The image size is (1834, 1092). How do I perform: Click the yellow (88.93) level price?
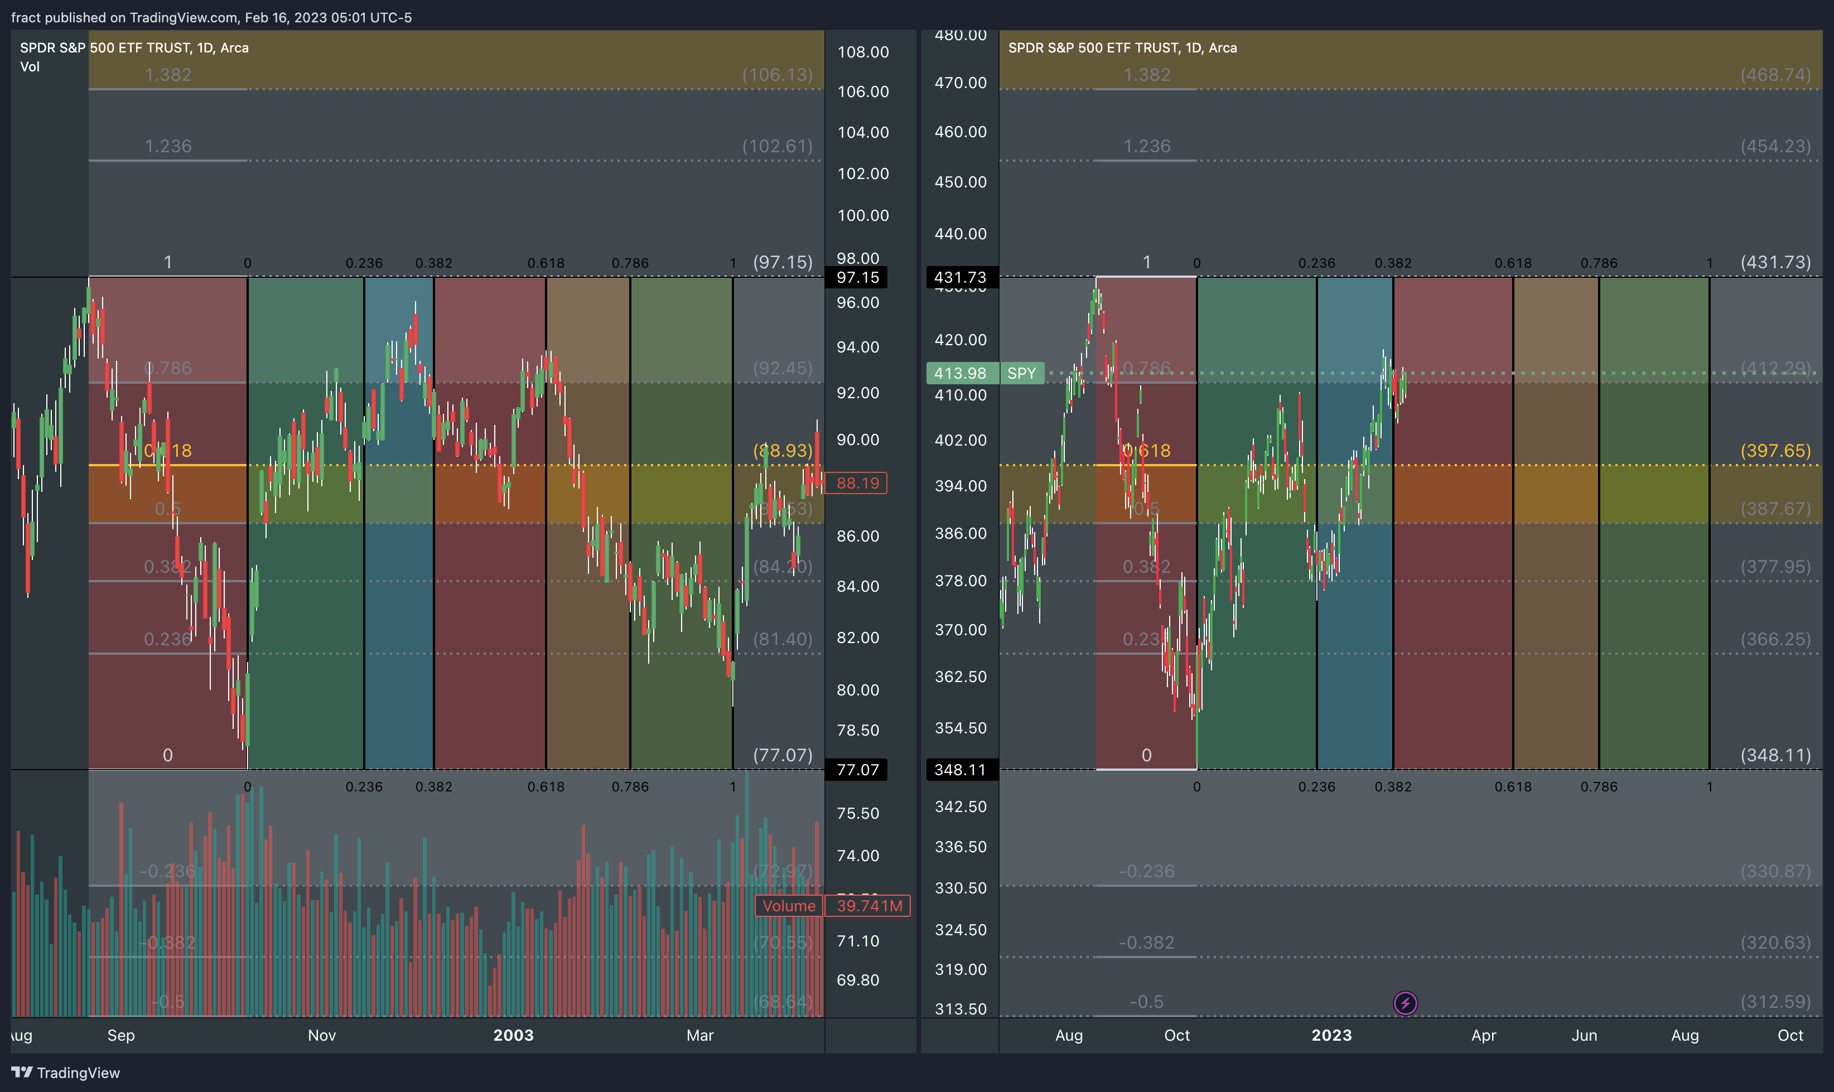pos(783,450)
